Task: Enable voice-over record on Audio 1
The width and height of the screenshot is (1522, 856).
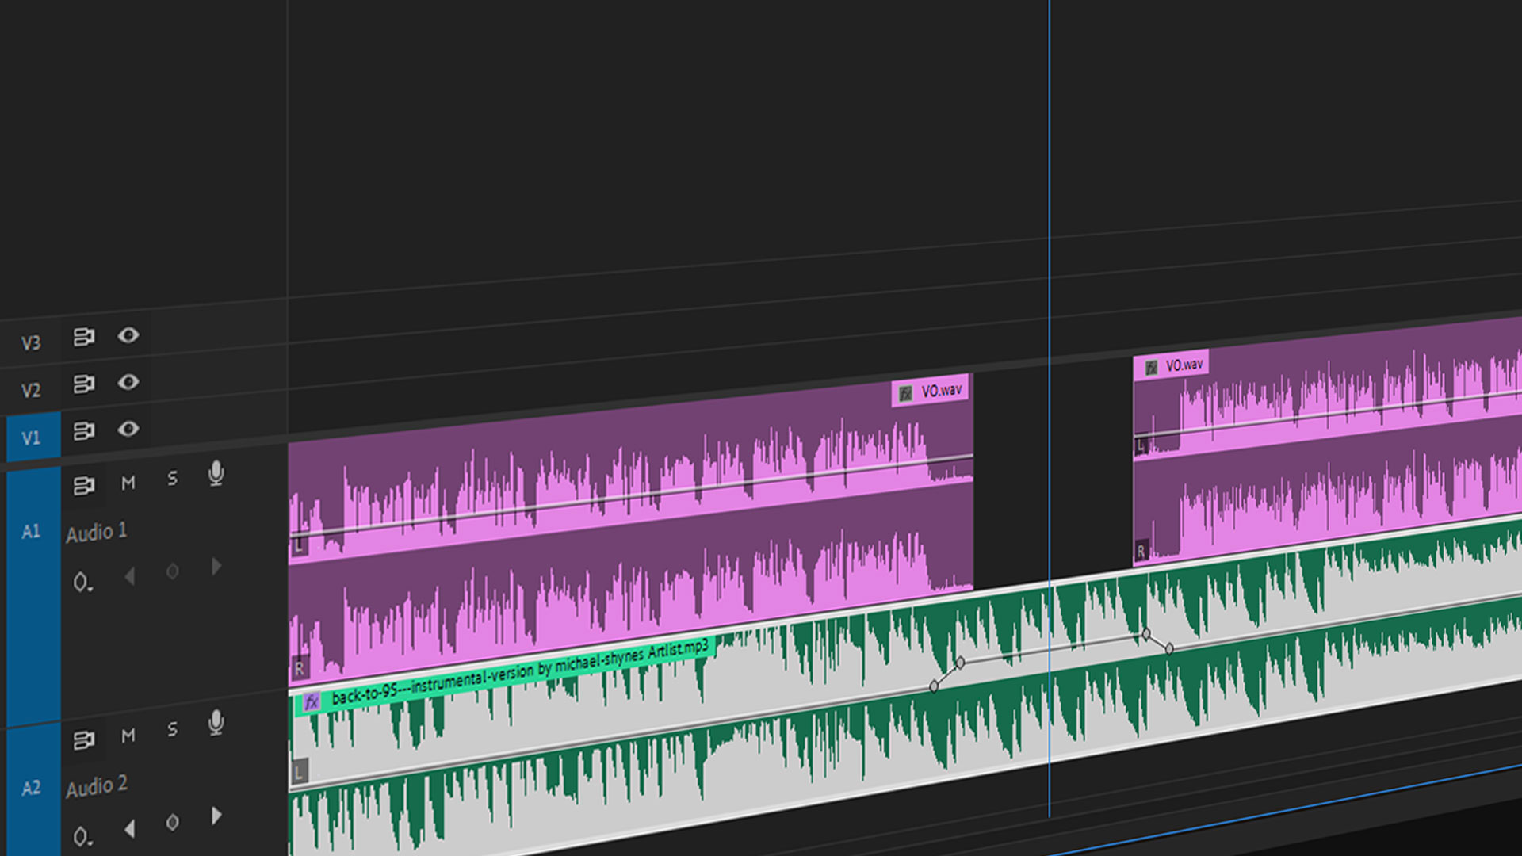Action: coord(216,474)
